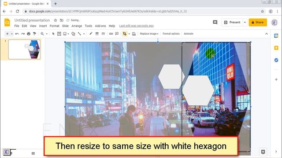282x158 pixels.
Task: Open the Edit menu
Action: pyautogui.click(x=25, y=26)
